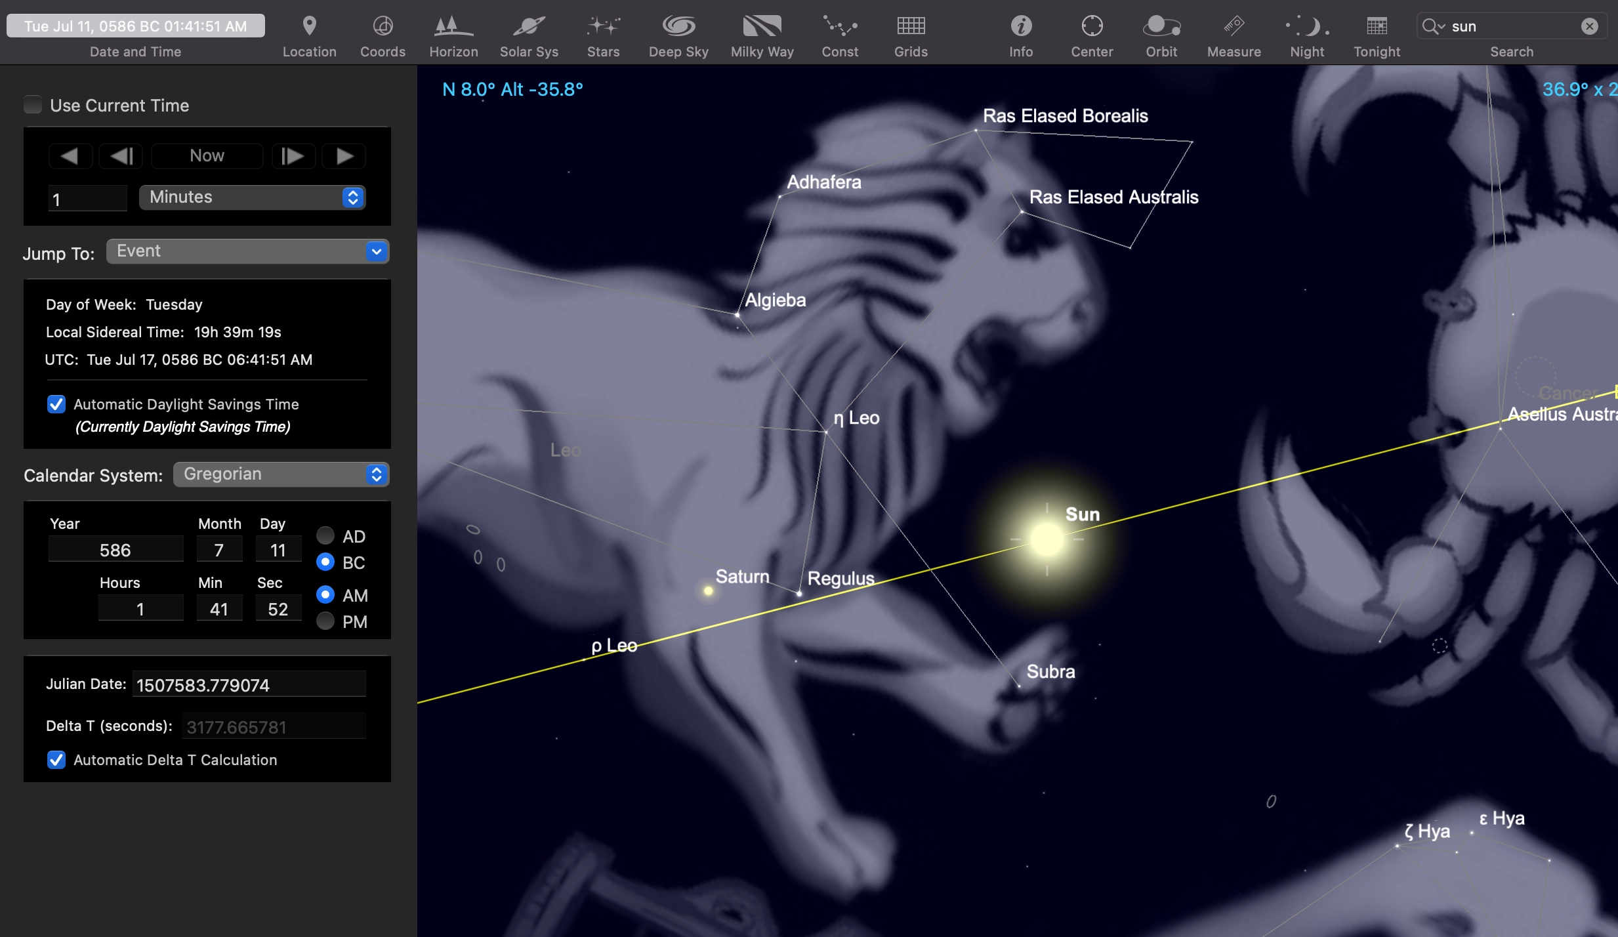Click the Delta T seconds field
Image resolution: width=1618 pixels, height=937 pixels.
274,727
